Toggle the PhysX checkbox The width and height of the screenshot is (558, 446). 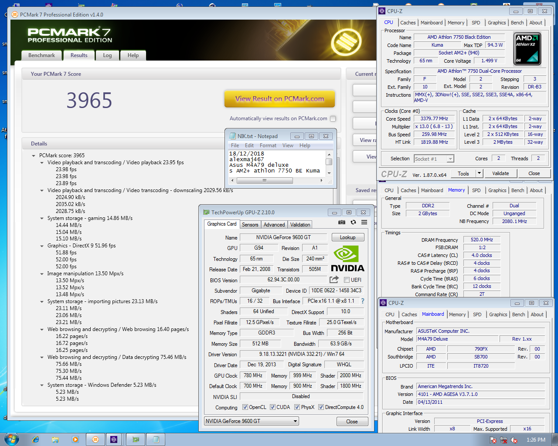297,407
